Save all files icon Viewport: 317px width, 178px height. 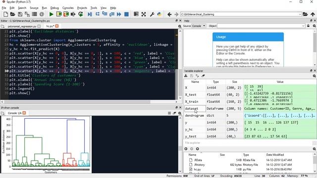click(27, 14)
